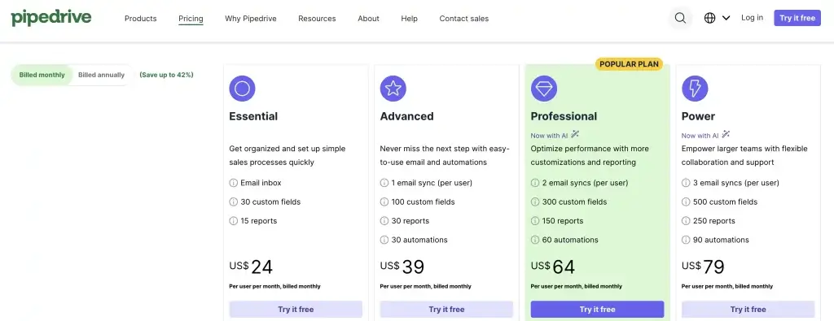Click the US$ 39 price
The image size is (834, 321).
pos(402,267)
